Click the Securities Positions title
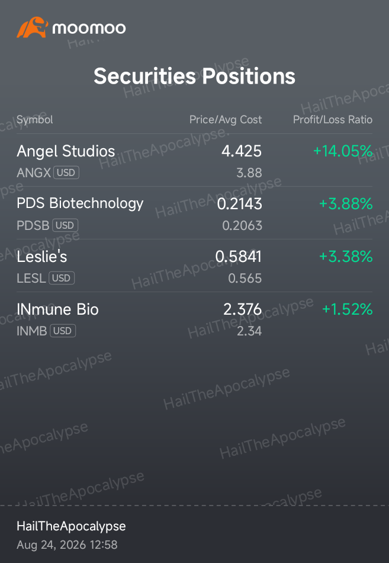Screen dimensions: 389x563 (x=194, y=76)
